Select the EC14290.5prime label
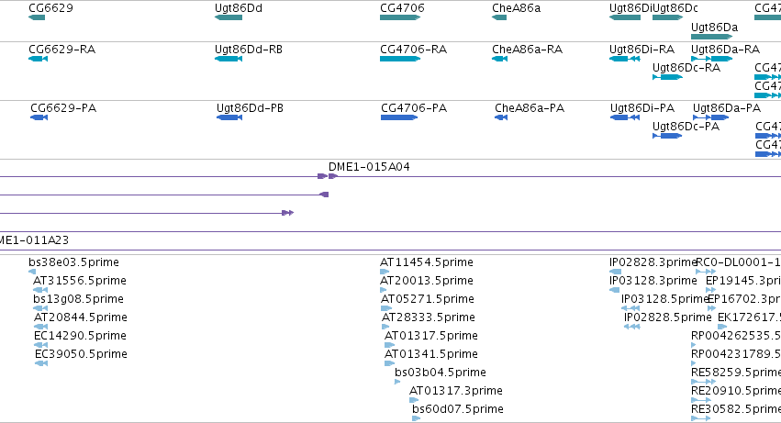 [80, 336]
